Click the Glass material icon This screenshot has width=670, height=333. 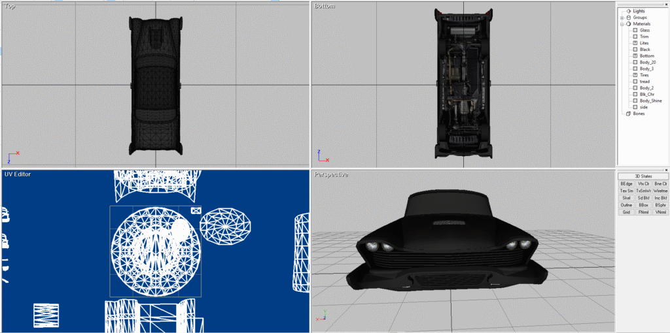635,30
